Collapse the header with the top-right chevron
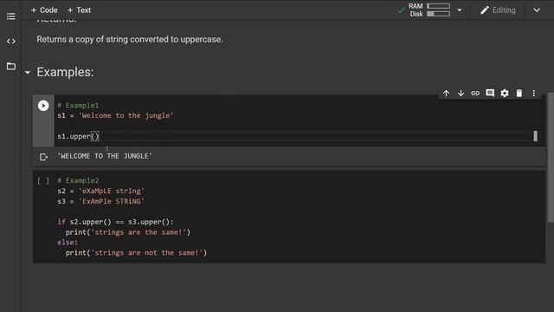 click(x=537, y=10)
